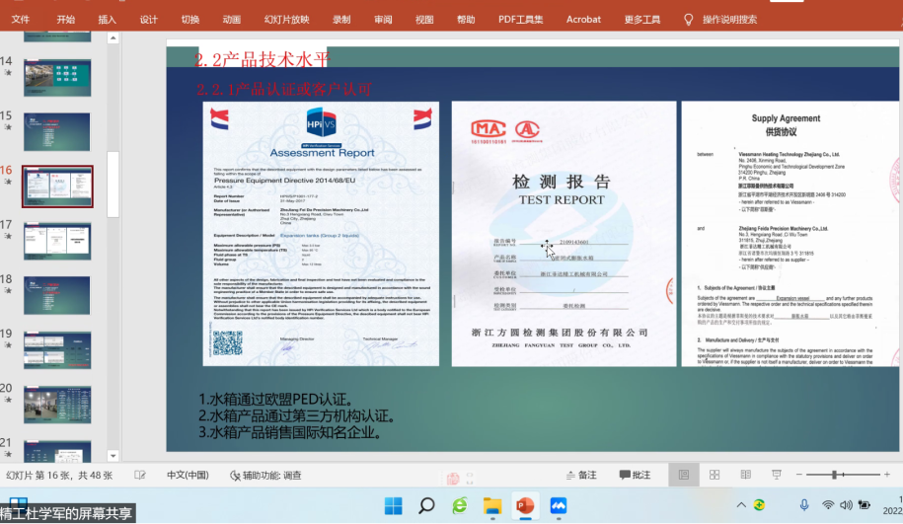Click the Assessment Report certificate image
903x524 pixels.
pos(321,234)
